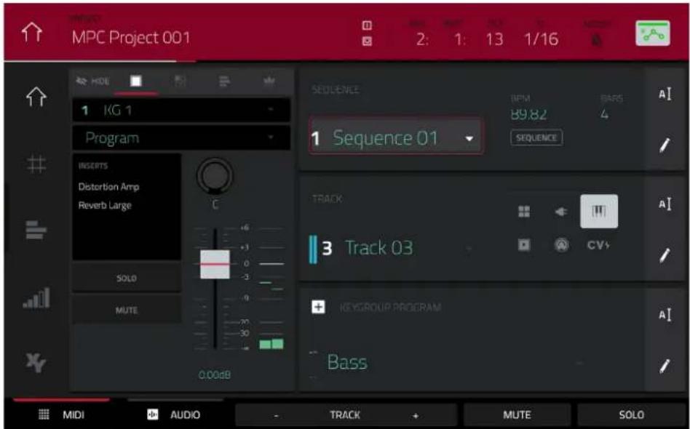Screen dimensions: 690x429
Task: Rename the Bass program with text cursor icon
Action: click(665, 315)
